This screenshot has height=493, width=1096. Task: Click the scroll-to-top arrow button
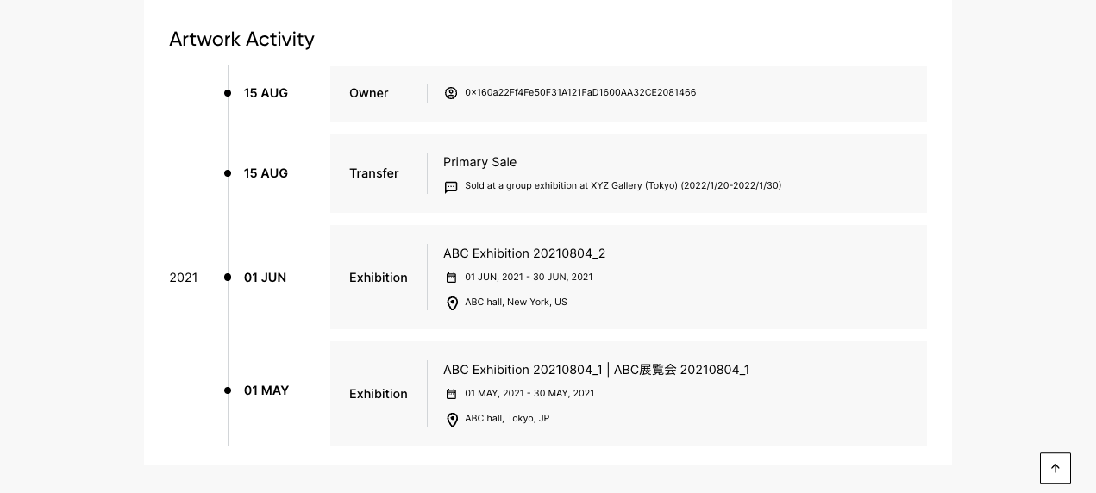click(1055, 468)
